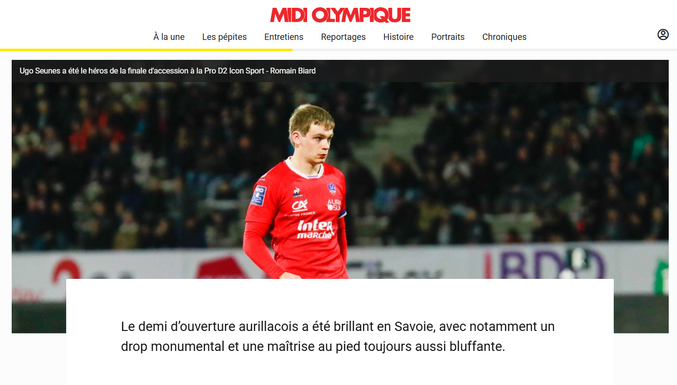This screenshot has height=385, width=677.
Task: Click the blurred crowd area of hero photo
Action: (487, 161)
